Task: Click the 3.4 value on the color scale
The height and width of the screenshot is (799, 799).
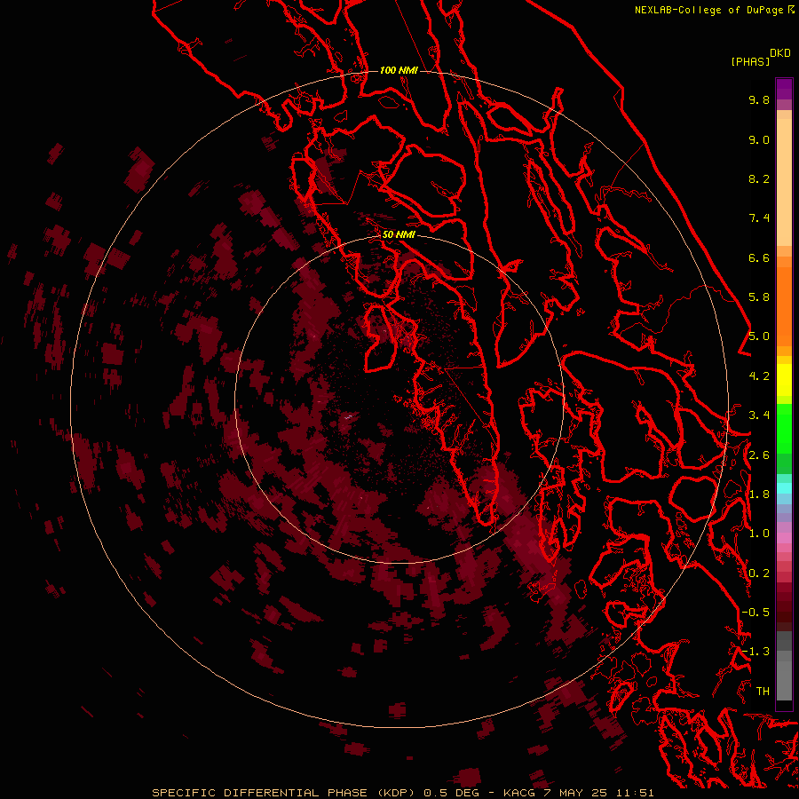Action: coord(759,415)
